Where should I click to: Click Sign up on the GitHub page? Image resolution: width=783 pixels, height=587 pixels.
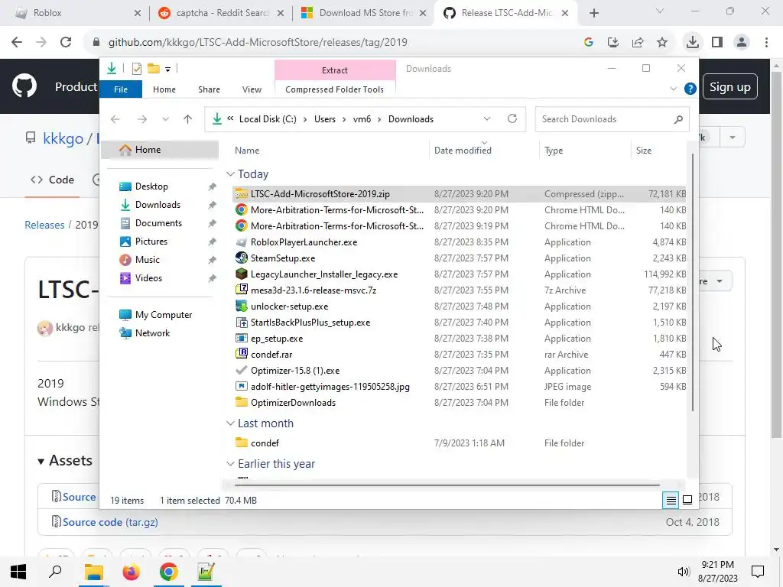click(729, 87)
